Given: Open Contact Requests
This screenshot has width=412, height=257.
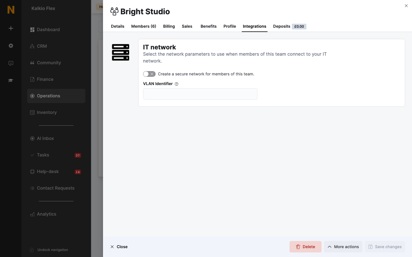Looking at the screenshot, I should pyautogui.click(x=56, y=188).
